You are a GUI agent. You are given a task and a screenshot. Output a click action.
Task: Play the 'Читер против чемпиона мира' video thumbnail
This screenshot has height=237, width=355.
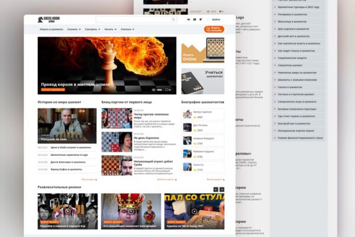pyautogui.click(x=117, y=118)
